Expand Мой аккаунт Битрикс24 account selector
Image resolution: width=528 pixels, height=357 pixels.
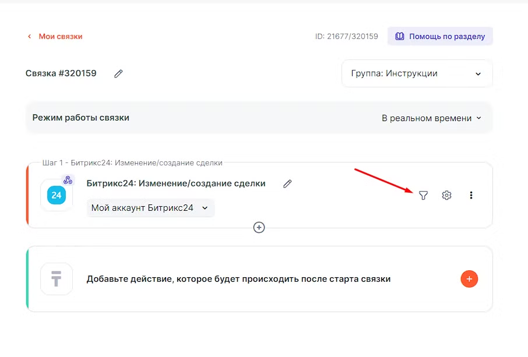pyautogui.click(x=150, y=208)
